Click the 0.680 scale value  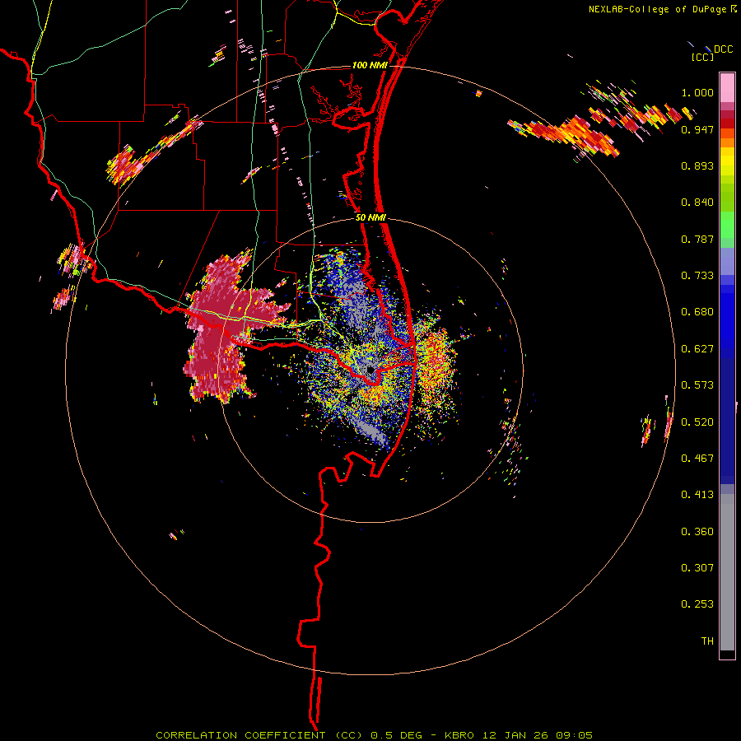pyautogui.click(x=697, y=312)
